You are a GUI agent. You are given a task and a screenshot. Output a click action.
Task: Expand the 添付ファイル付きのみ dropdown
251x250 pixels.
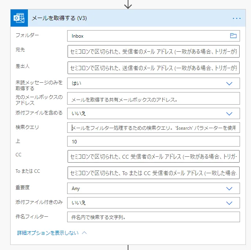point(229,203)
